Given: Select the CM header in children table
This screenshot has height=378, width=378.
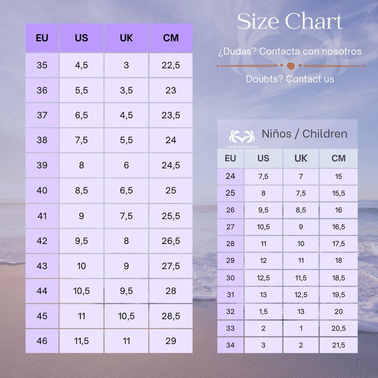Looking at the screenshot, I should (339, 158).
